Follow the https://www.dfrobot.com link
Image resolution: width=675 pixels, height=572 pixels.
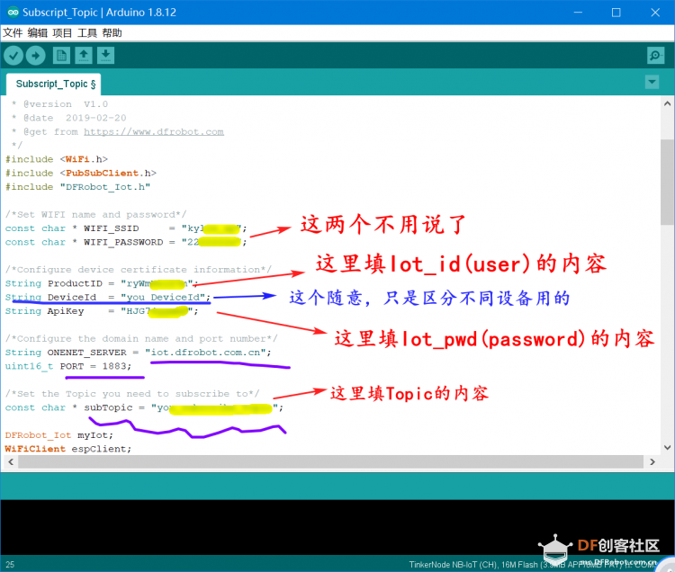154,131
